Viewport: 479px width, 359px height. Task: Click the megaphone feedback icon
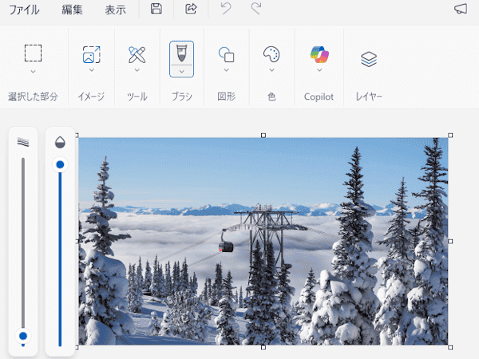pos(461,9)
